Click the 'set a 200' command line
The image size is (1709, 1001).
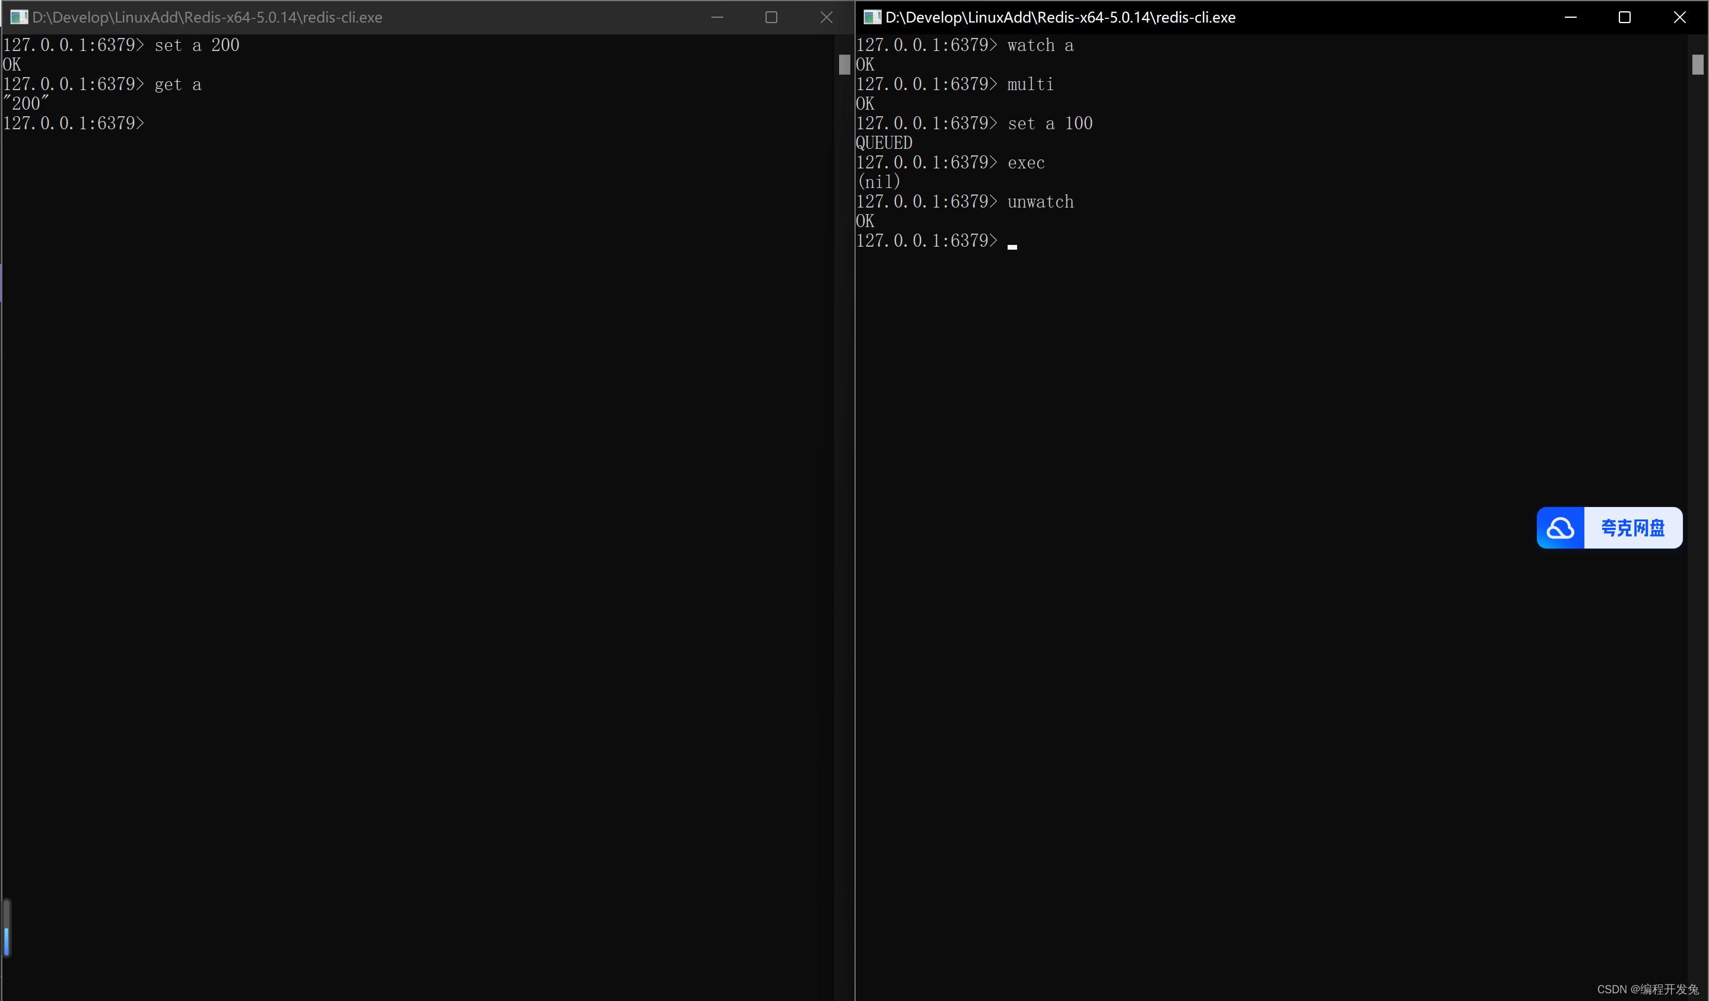click(122, 46)
